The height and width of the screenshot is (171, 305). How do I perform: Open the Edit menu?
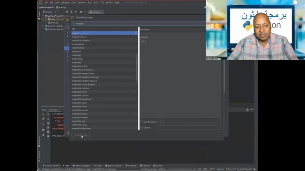[51, 2]
